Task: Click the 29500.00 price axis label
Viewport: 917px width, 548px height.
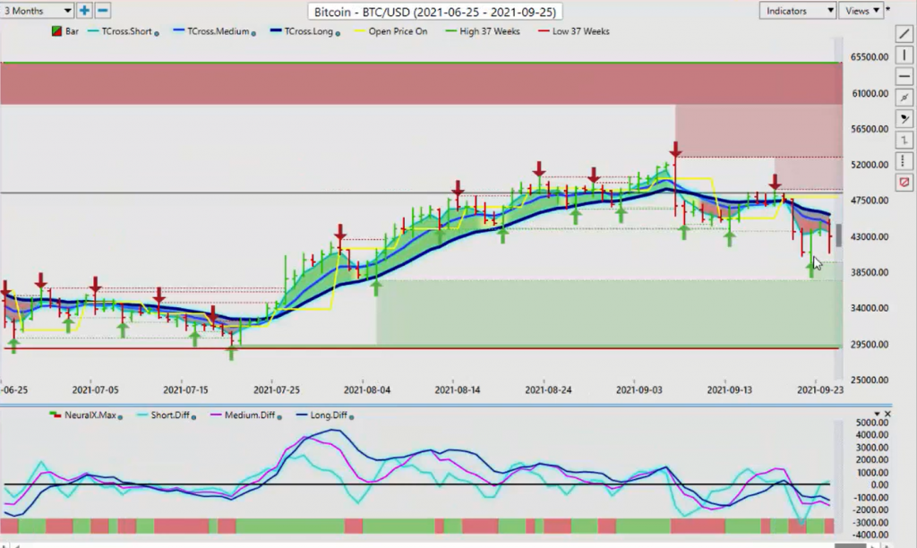Action: click(870, 345)
